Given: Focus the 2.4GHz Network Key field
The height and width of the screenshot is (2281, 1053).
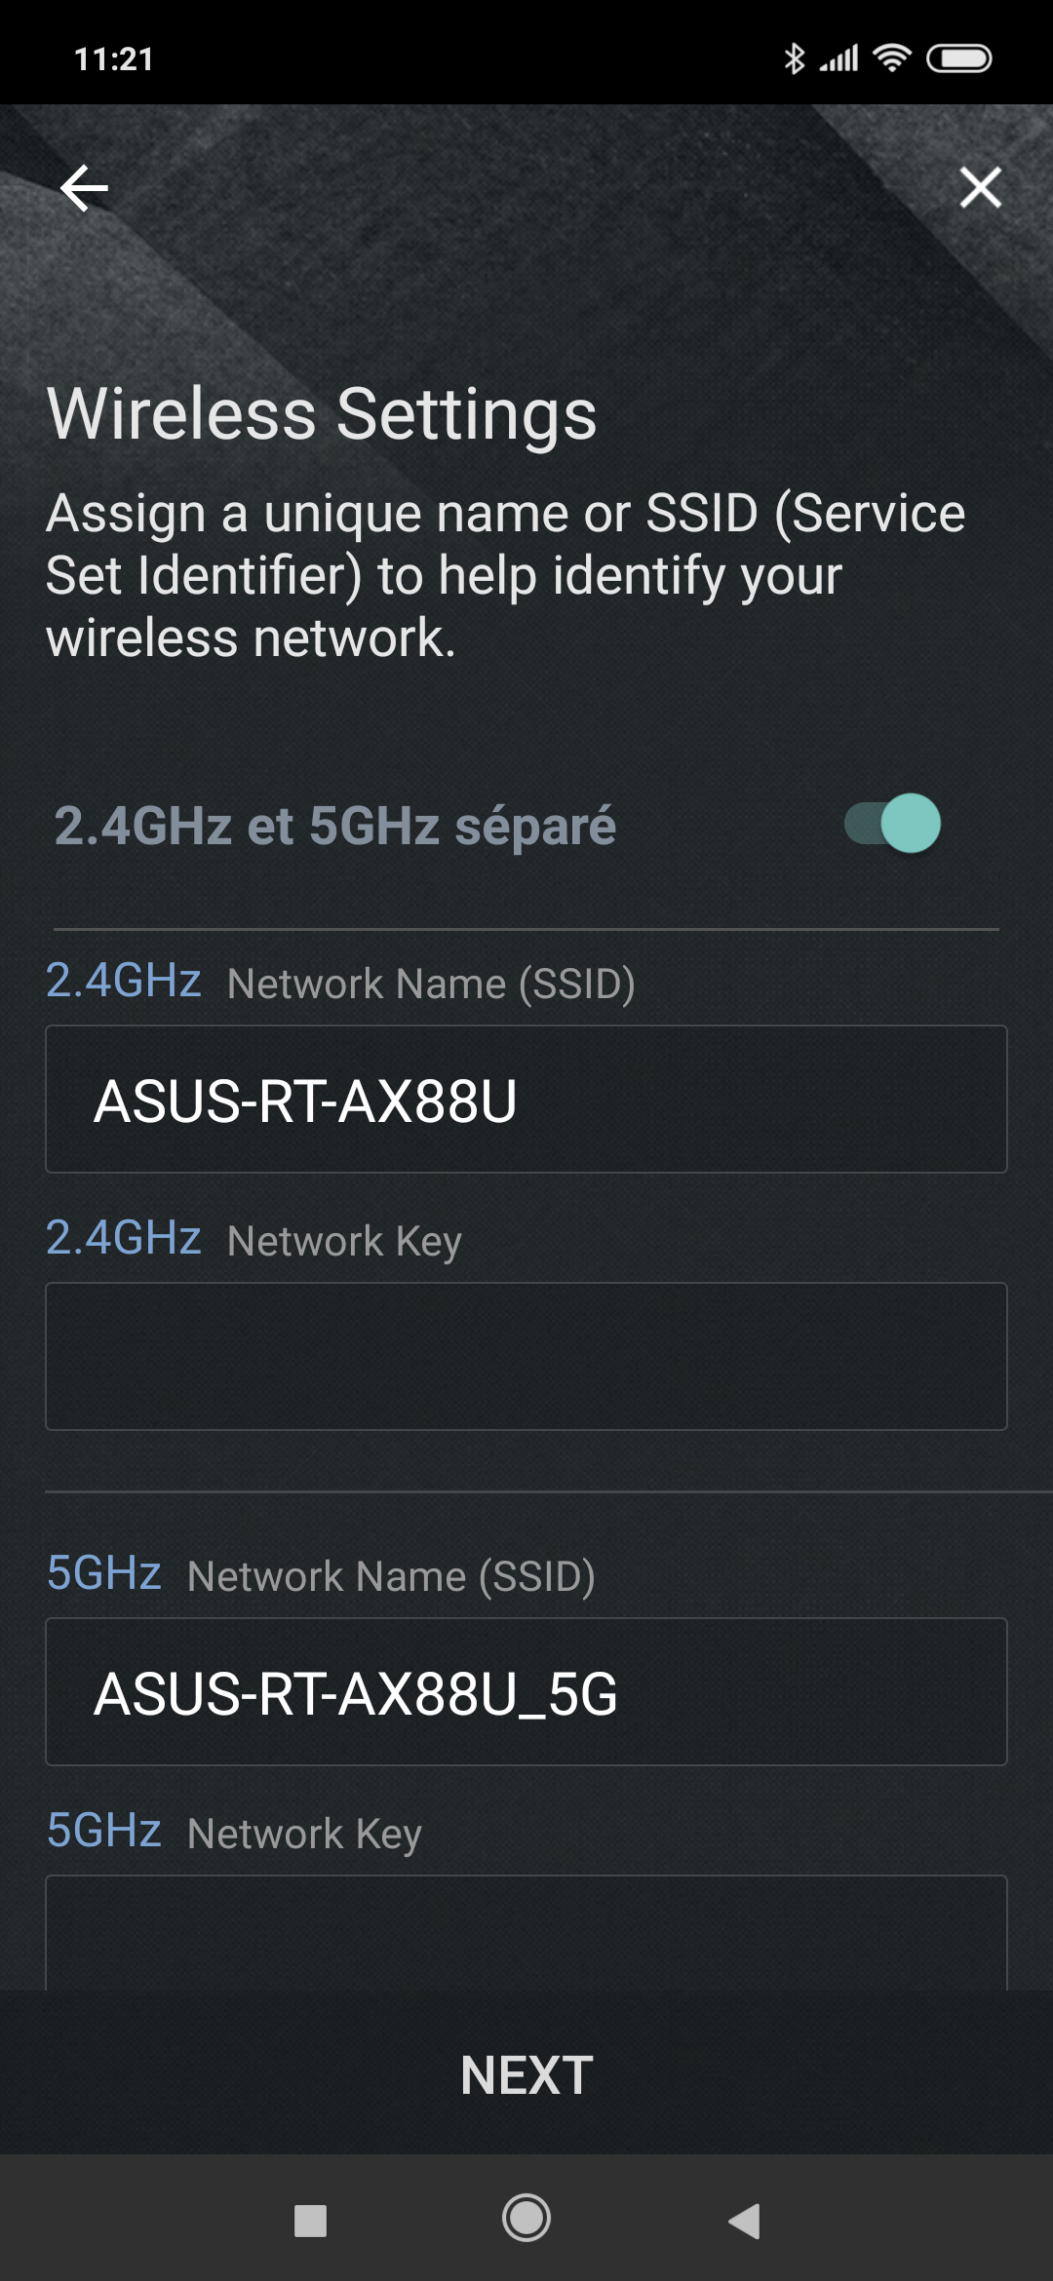Looking at the screenshot, I should 526,1356.
